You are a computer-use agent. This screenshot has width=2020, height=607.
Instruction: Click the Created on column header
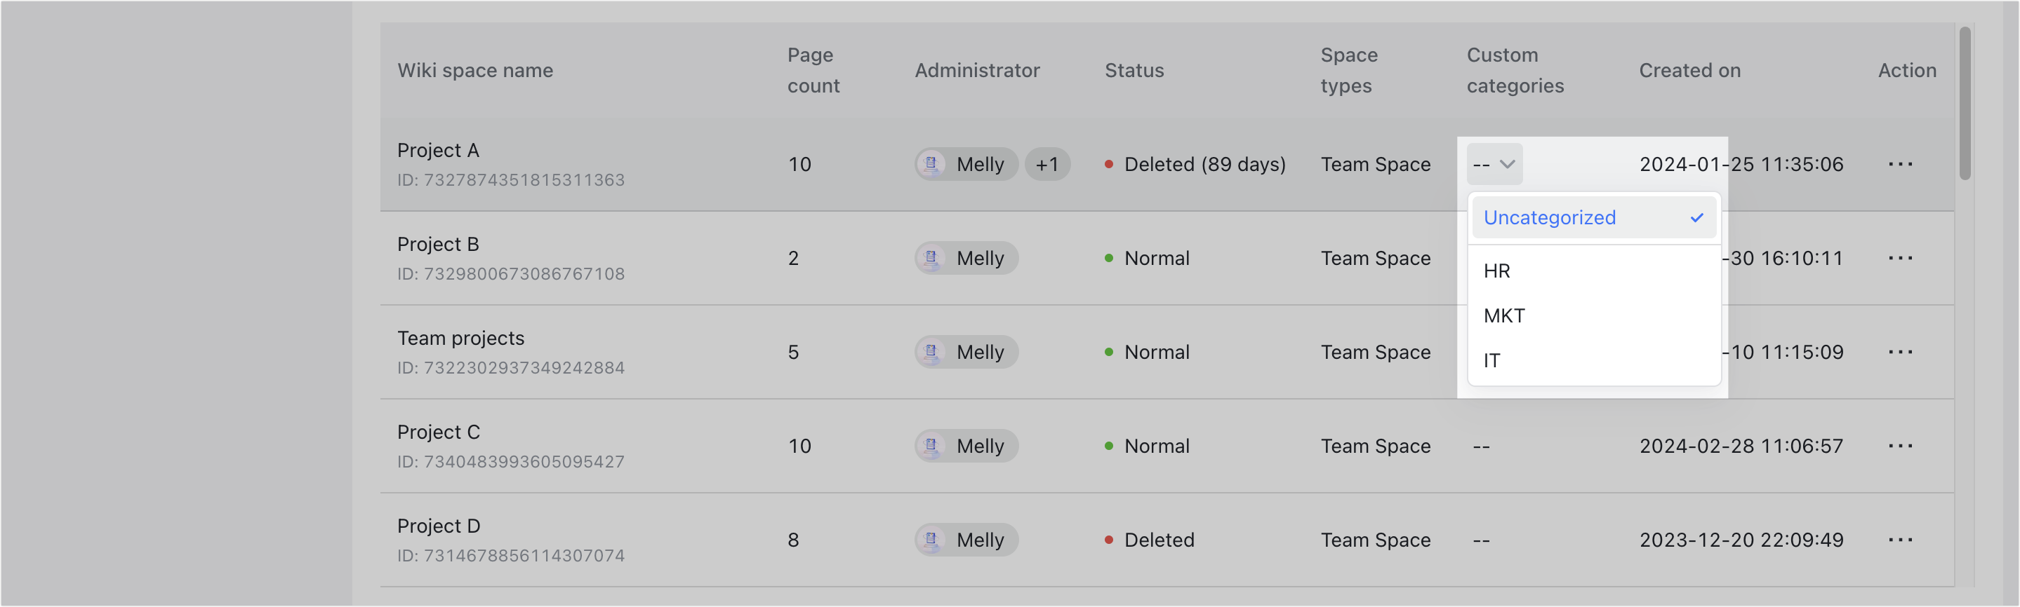(x=1689, y=69)
